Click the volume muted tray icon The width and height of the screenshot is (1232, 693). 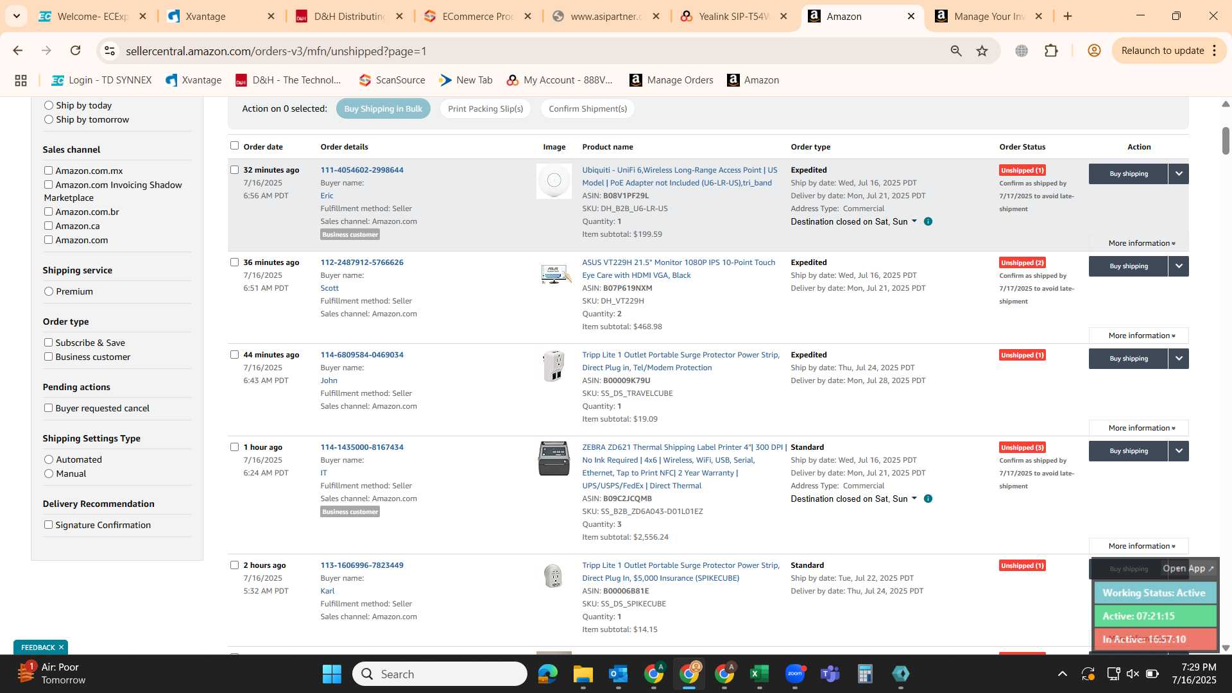[x=1133, y=674]
